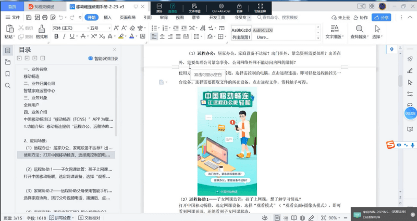This screenshot has width=417, height=221.
Task: Switch to the 找稻壳模板 document tab
Action: pyautogui.click(x=44, y=7)
